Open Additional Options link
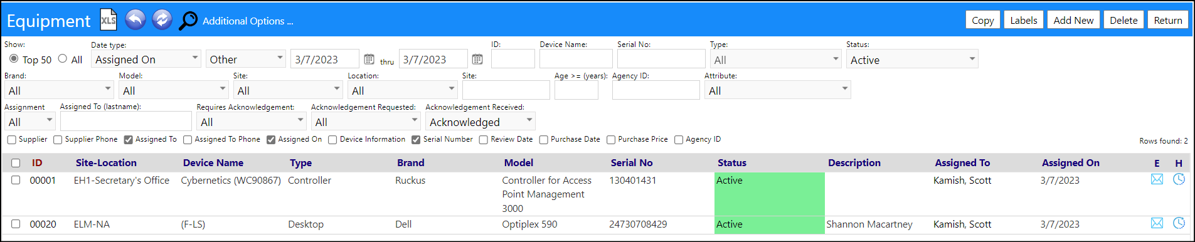Screen dimensions: 1195x242 [248, 21]
